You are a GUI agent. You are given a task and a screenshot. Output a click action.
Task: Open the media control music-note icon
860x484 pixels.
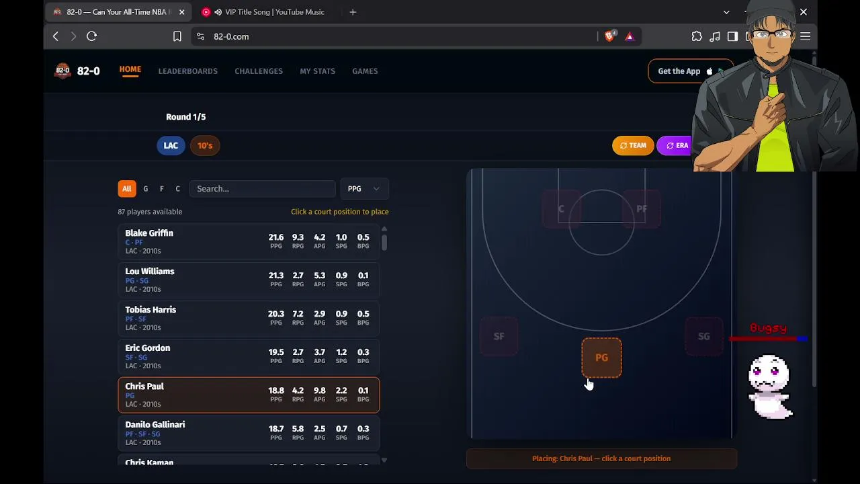coord(715,36)
